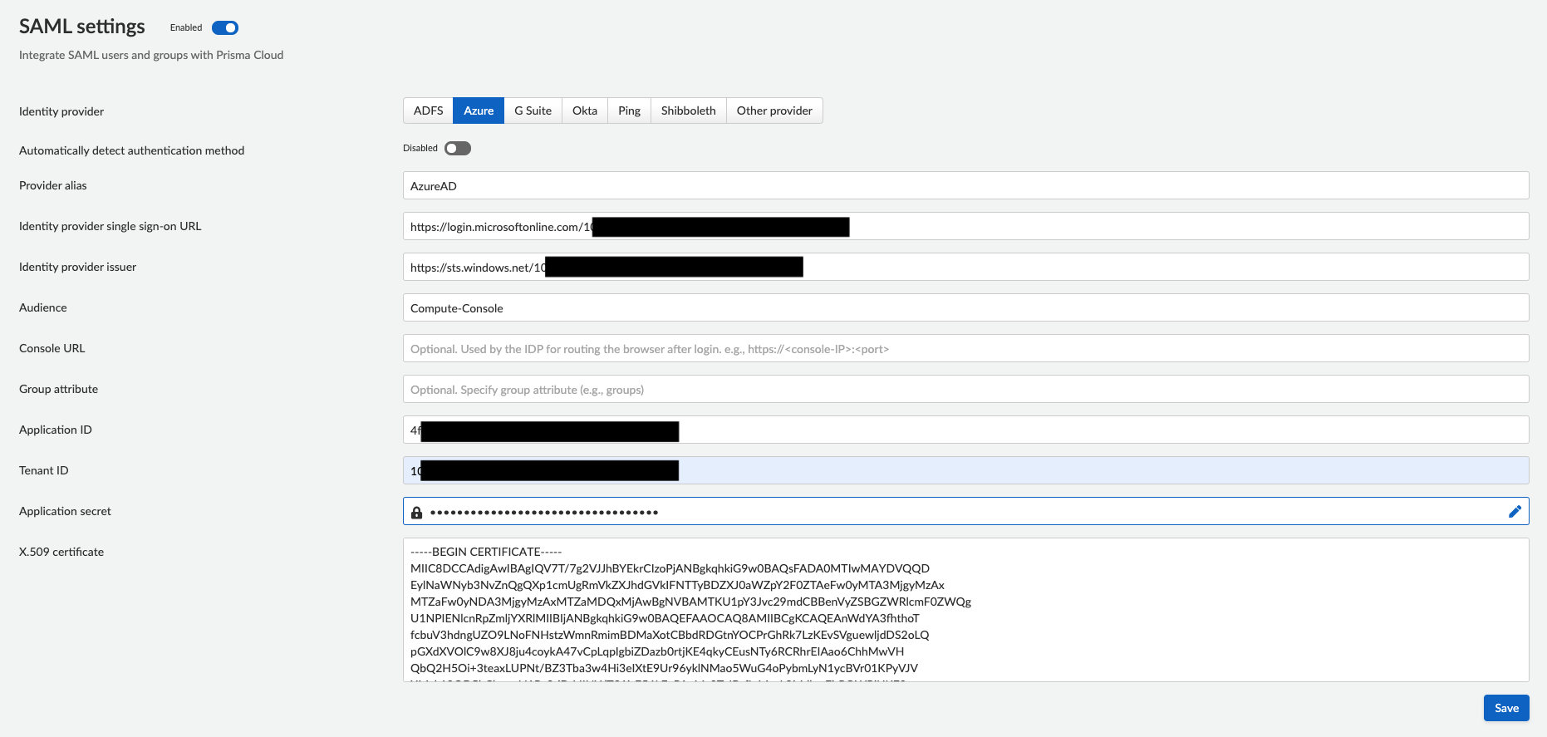The image size is (1547, 737).
Task: Save the SAML settings
Action: coord(1506,708)
